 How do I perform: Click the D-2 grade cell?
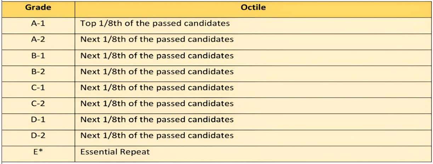tap(38, 135)
